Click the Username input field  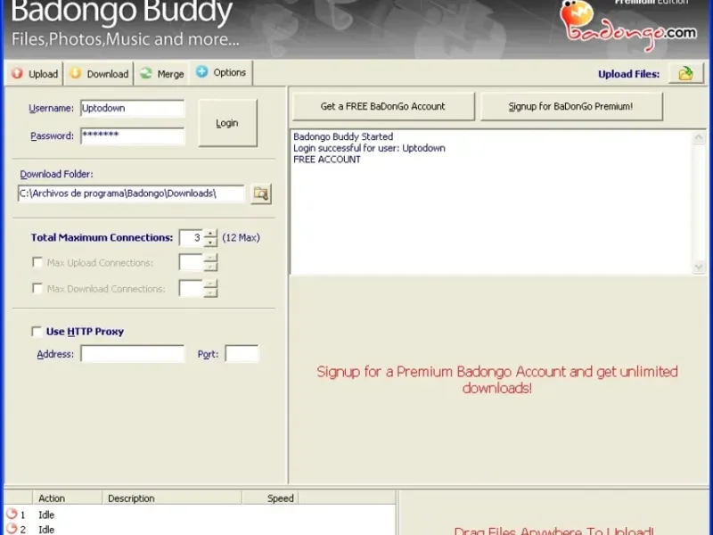[x=132, y=108]
